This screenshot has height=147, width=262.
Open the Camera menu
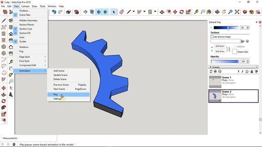coord(25,6)
